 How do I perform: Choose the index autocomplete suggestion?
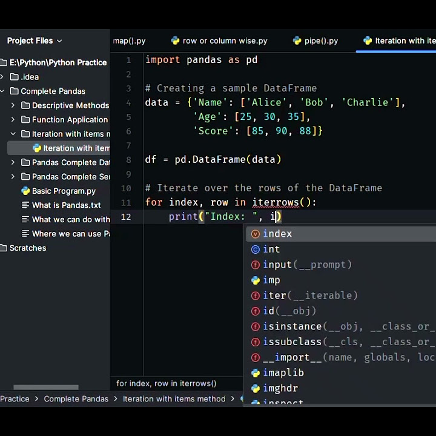[x=341, y=234]
